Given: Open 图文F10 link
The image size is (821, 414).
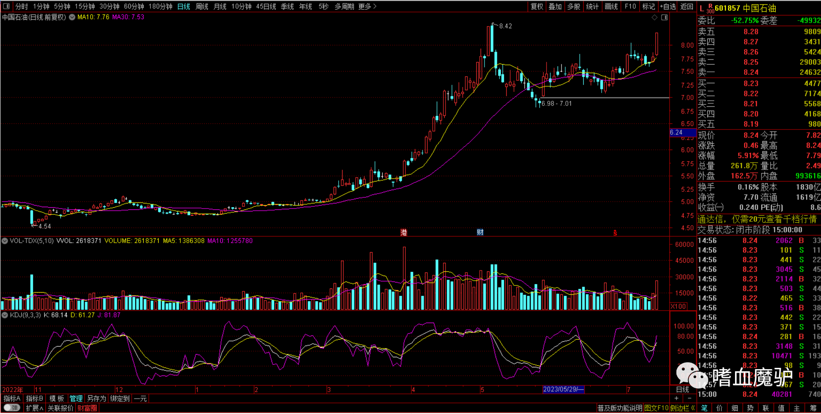Looking at the screenshot, I should coord(656,408).
